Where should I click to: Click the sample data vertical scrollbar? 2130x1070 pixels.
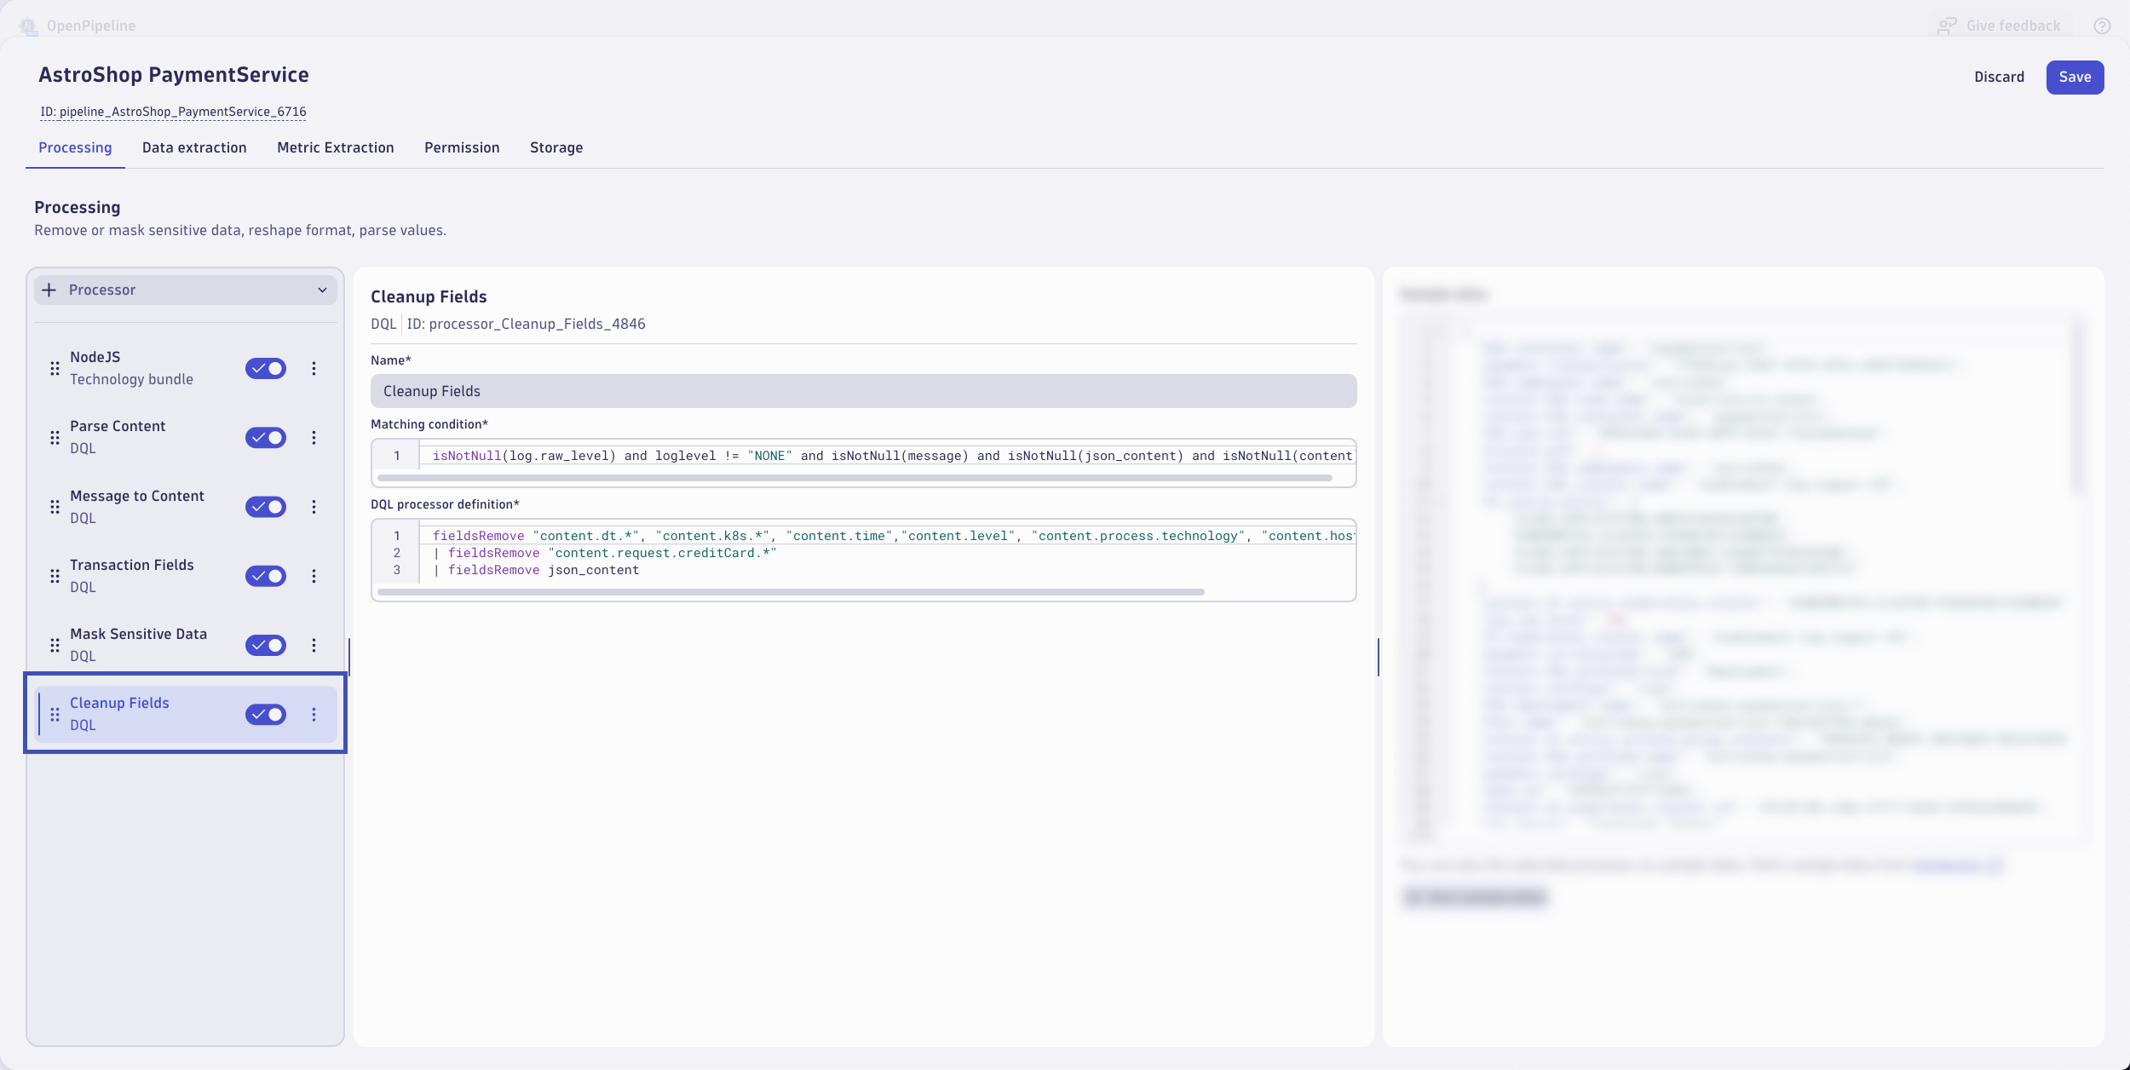(x=2078, y=407)
